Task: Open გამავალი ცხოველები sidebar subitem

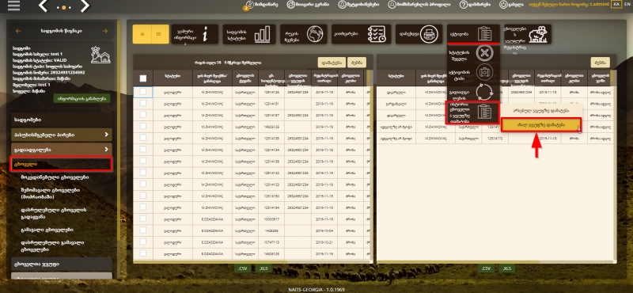Action: [x=47, y=230]
